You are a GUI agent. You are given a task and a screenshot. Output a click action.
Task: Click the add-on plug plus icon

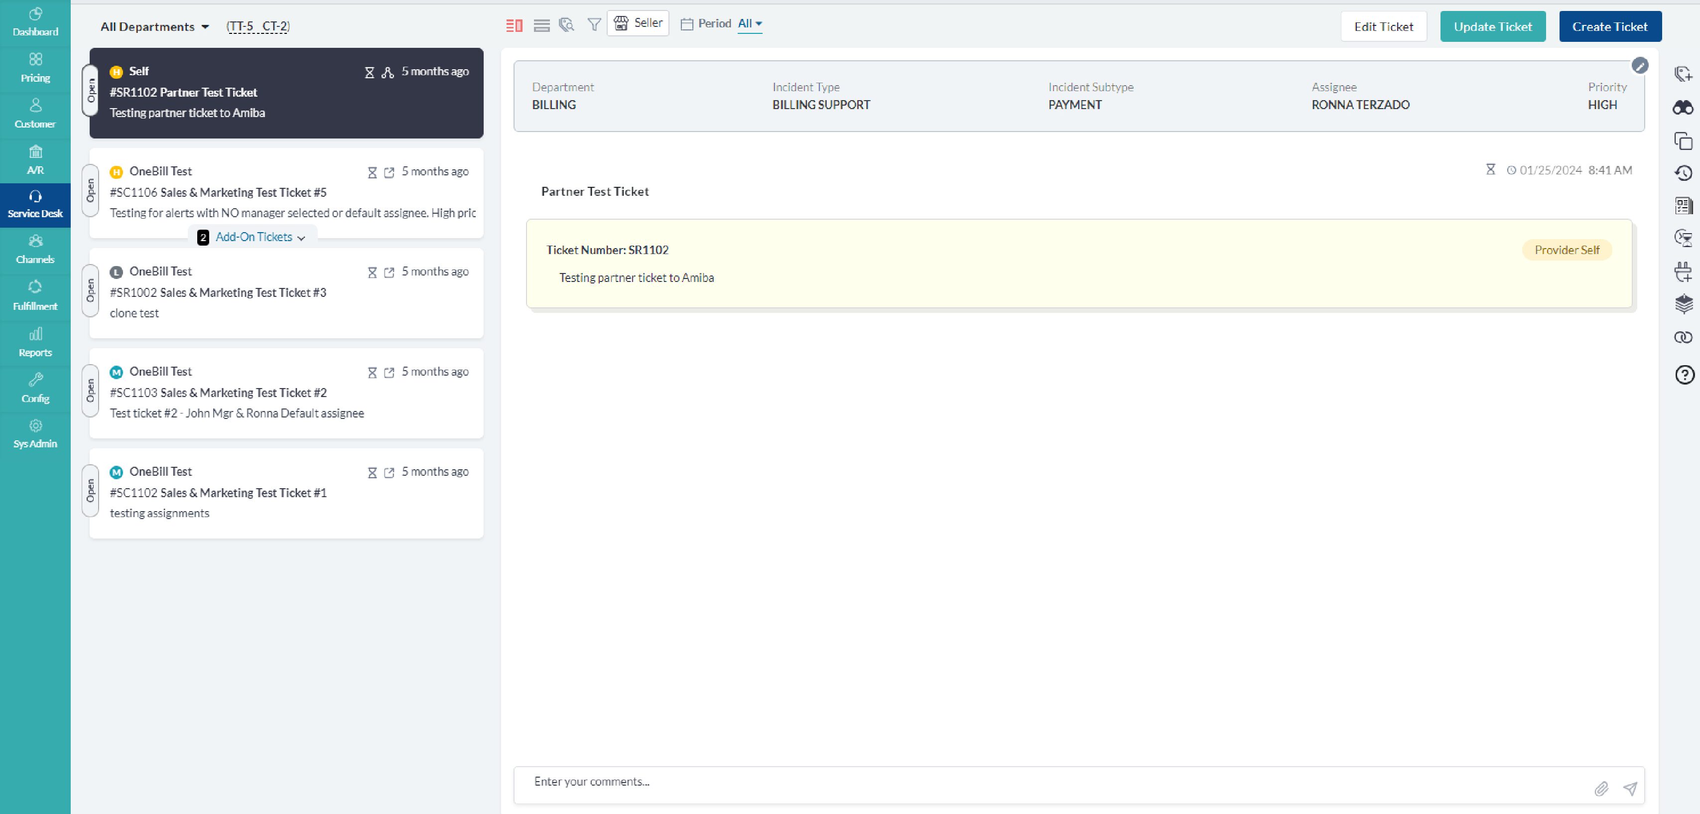1684,271
